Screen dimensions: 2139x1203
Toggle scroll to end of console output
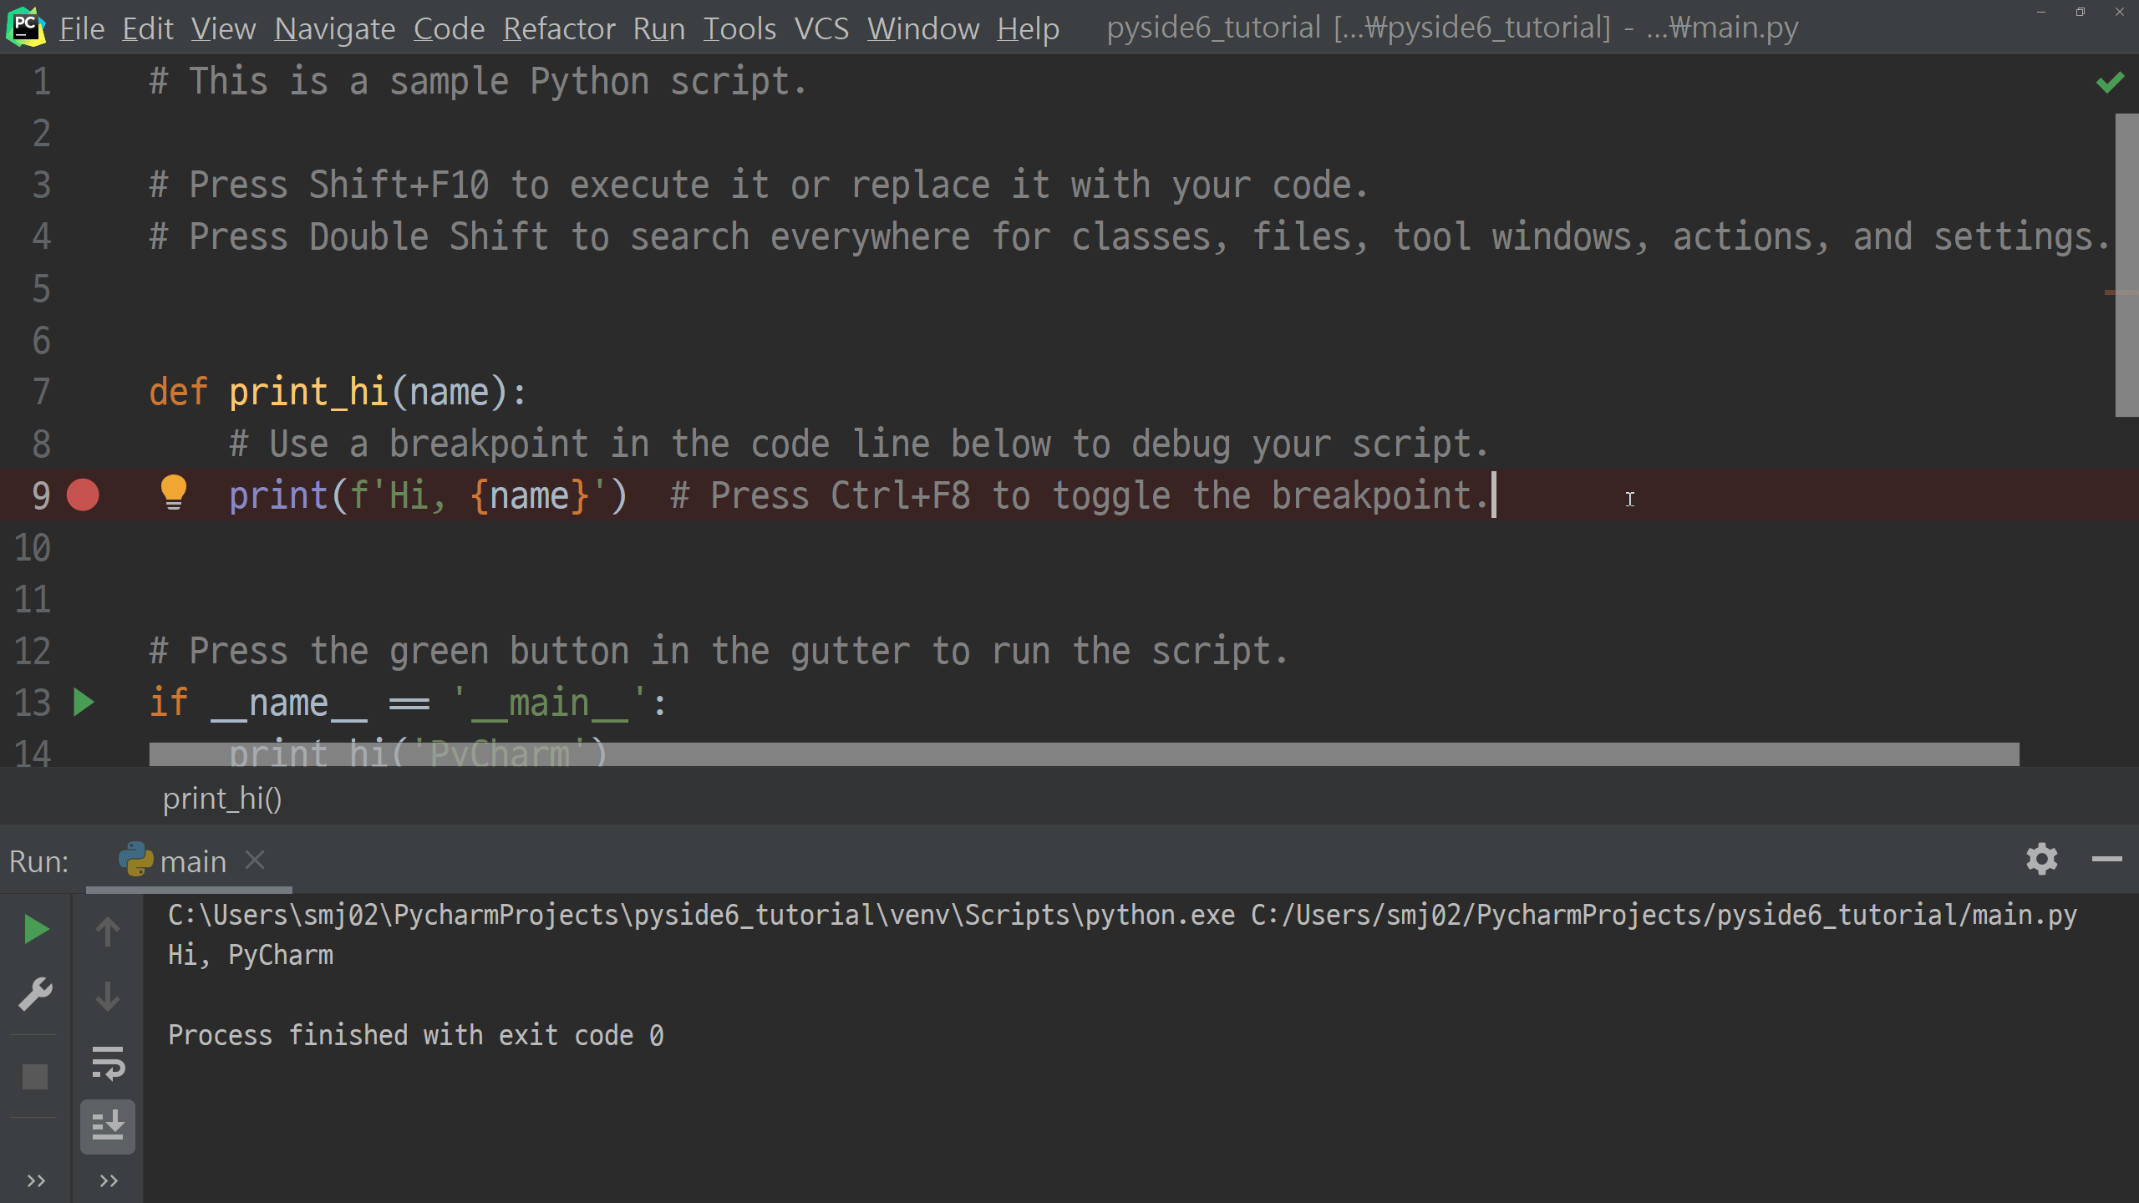(108, 1126)
